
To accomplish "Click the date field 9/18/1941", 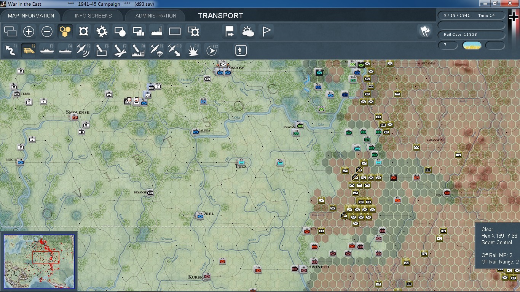I will click(472, 16).
